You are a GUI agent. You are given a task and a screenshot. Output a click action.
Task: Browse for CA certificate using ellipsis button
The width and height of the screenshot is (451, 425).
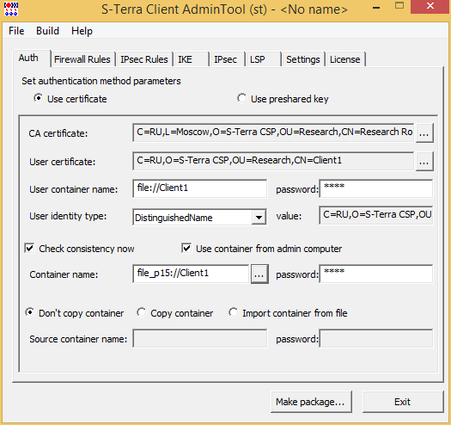pos(424,133)
